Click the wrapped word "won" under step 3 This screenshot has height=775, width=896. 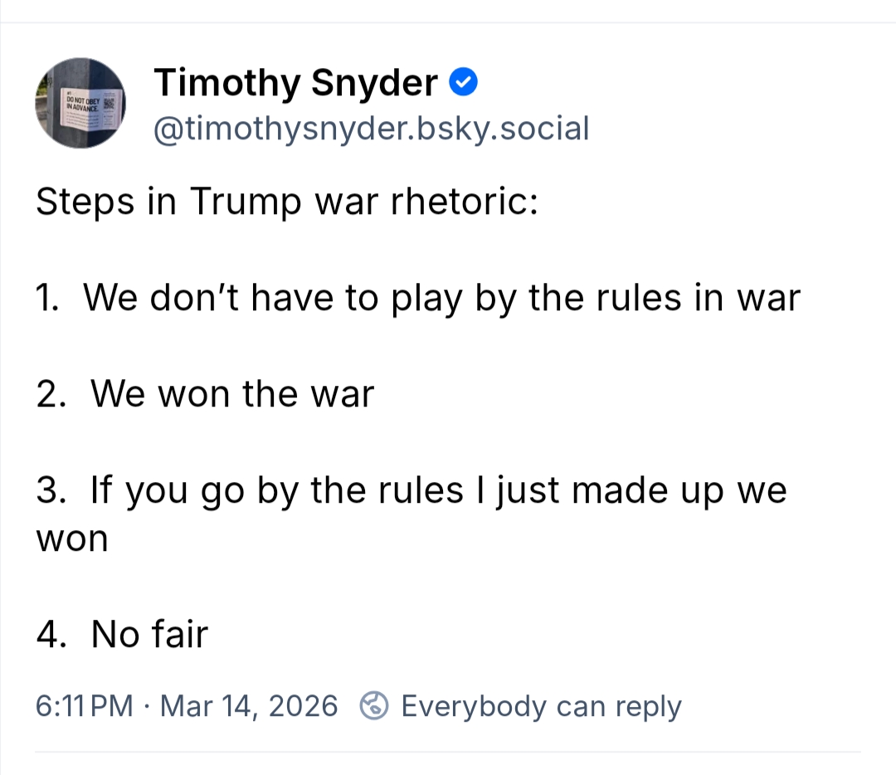[72, 539]
